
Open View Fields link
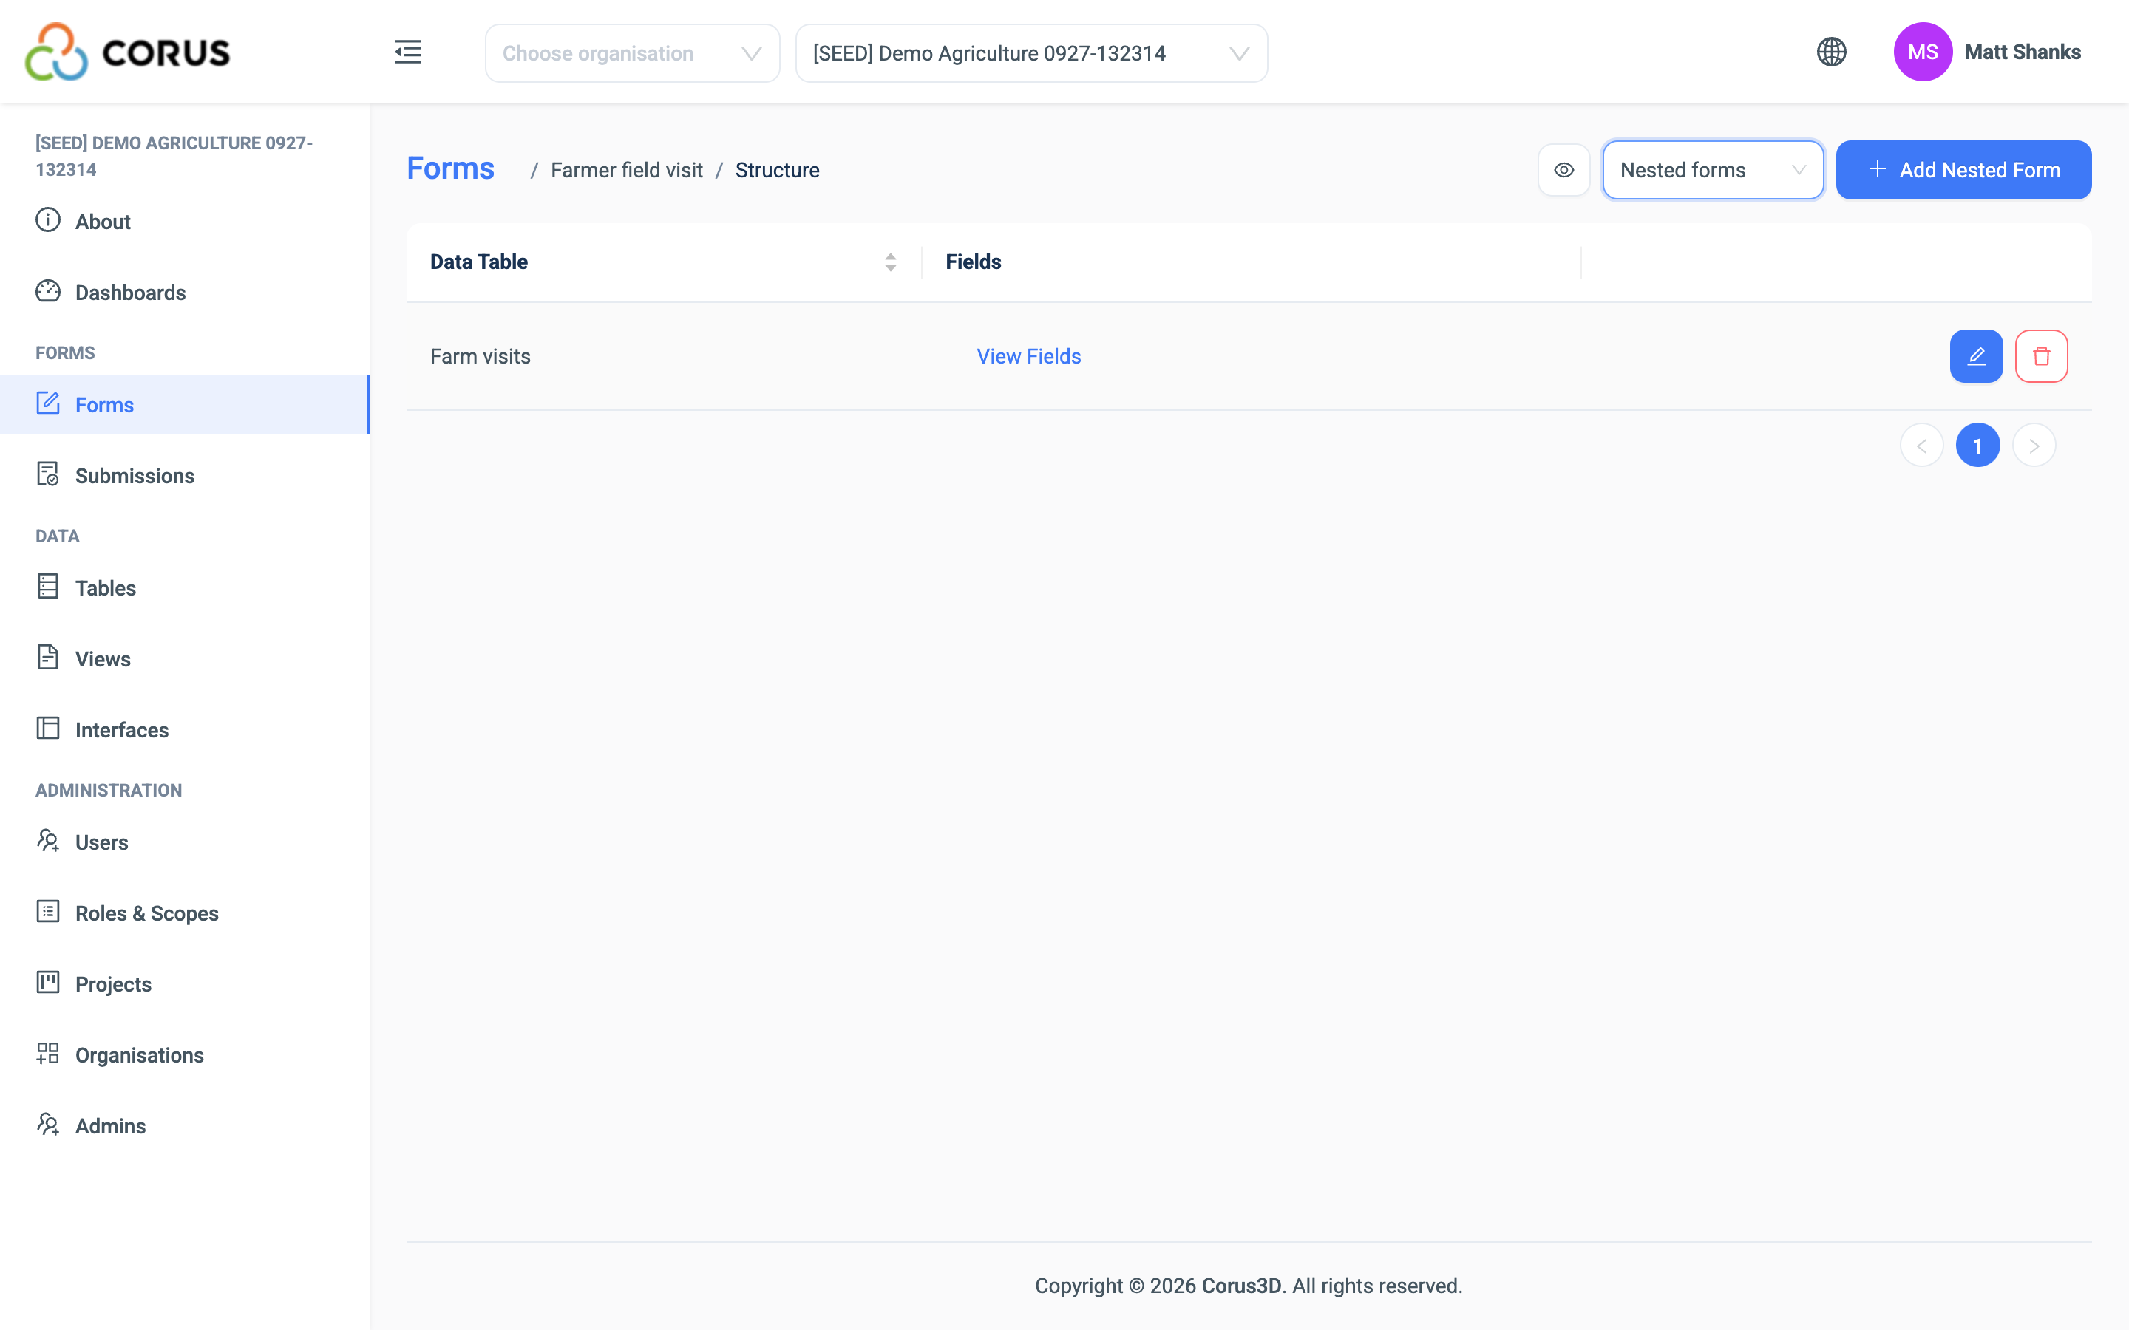point(1028,356)
